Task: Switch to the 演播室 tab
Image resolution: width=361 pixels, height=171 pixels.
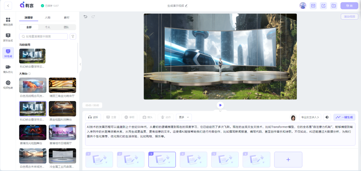Action: click(28, 17)
